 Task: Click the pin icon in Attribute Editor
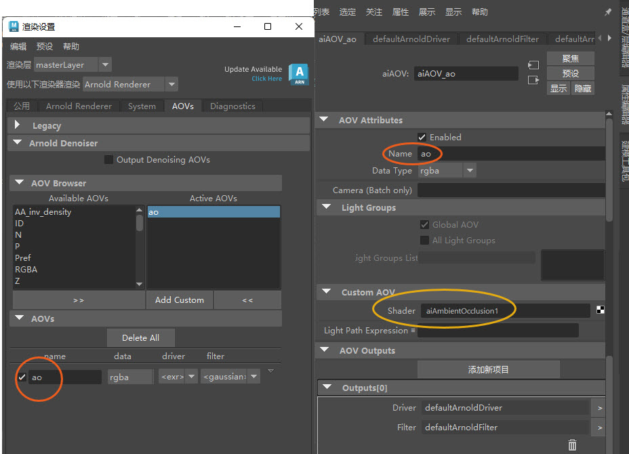click(x=608, y=12)
